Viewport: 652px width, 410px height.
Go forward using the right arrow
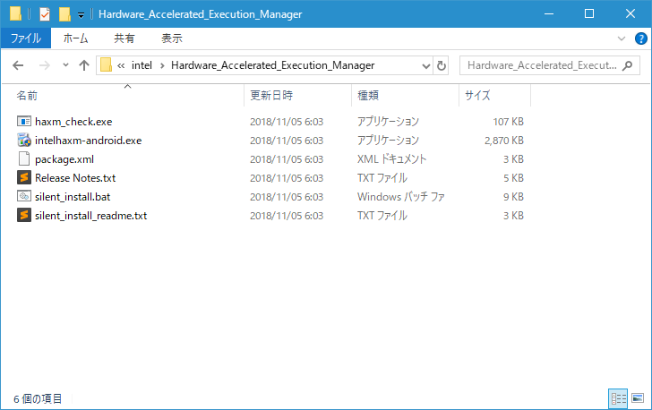tap(45, 65)
